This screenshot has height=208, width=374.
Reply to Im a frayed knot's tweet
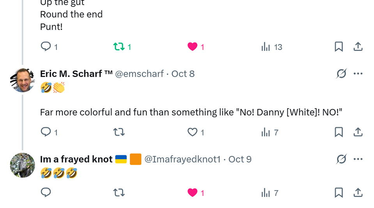tap(46, 192)
